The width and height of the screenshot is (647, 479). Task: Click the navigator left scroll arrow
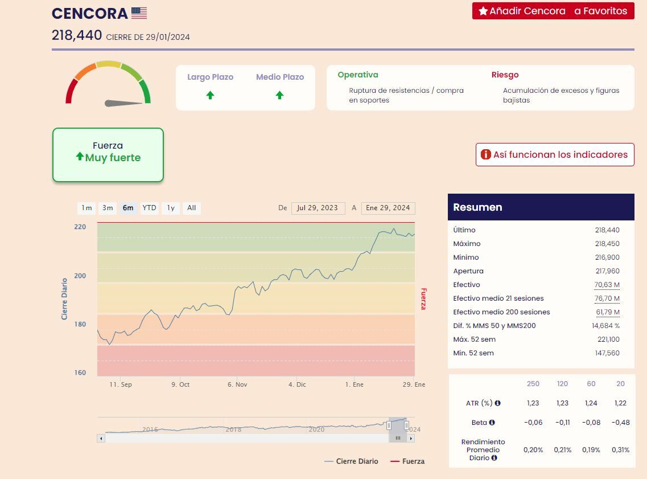click(x=101, y=438)
